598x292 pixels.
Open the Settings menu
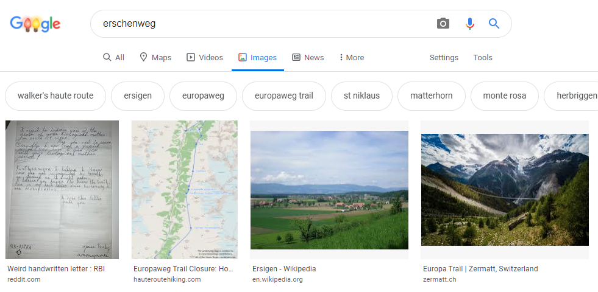pos(444,58)
